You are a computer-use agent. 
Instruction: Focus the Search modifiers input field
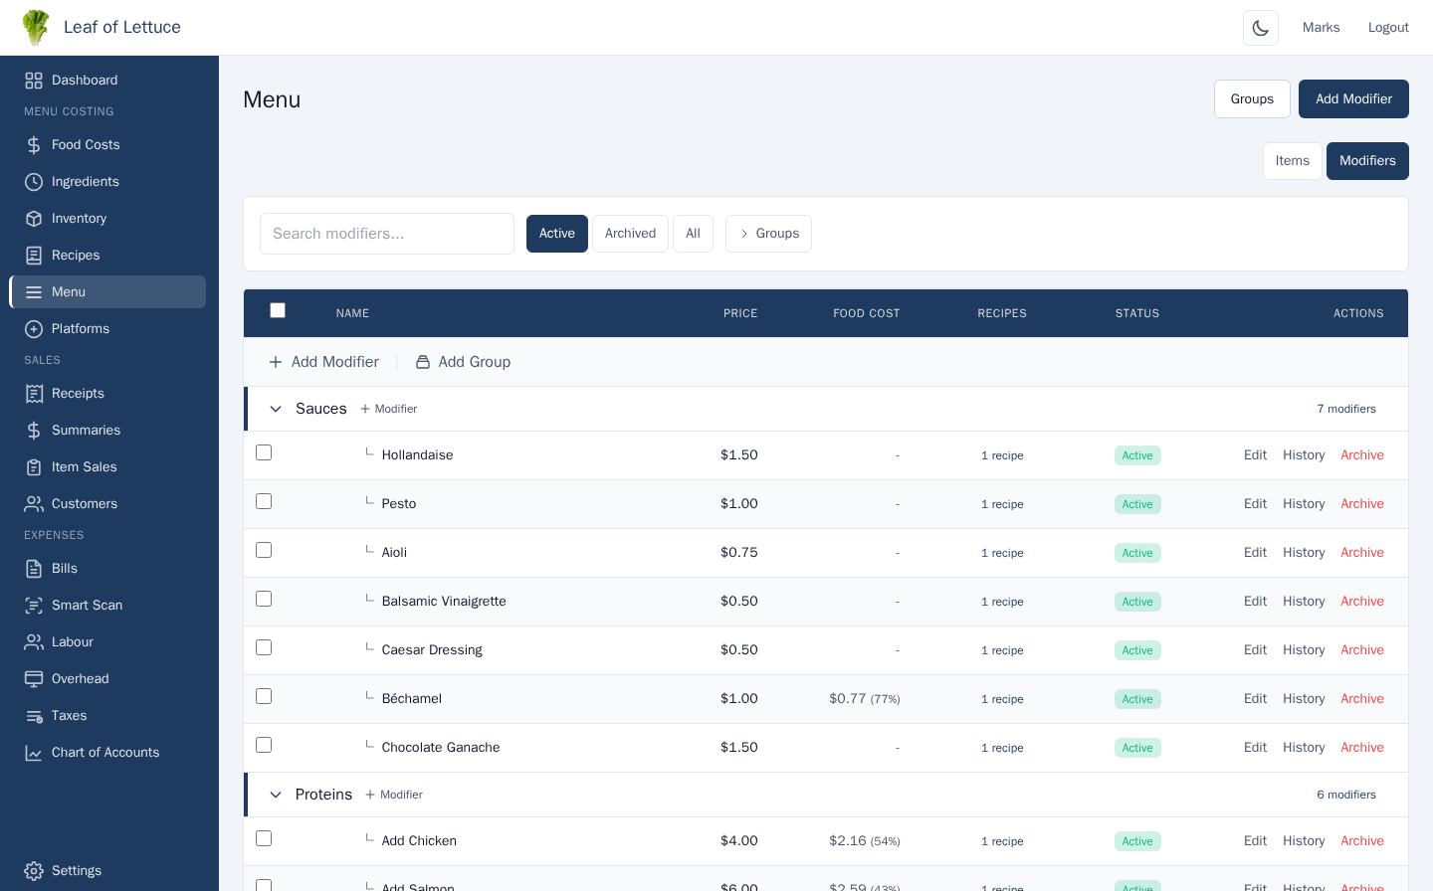pos(387,234)
